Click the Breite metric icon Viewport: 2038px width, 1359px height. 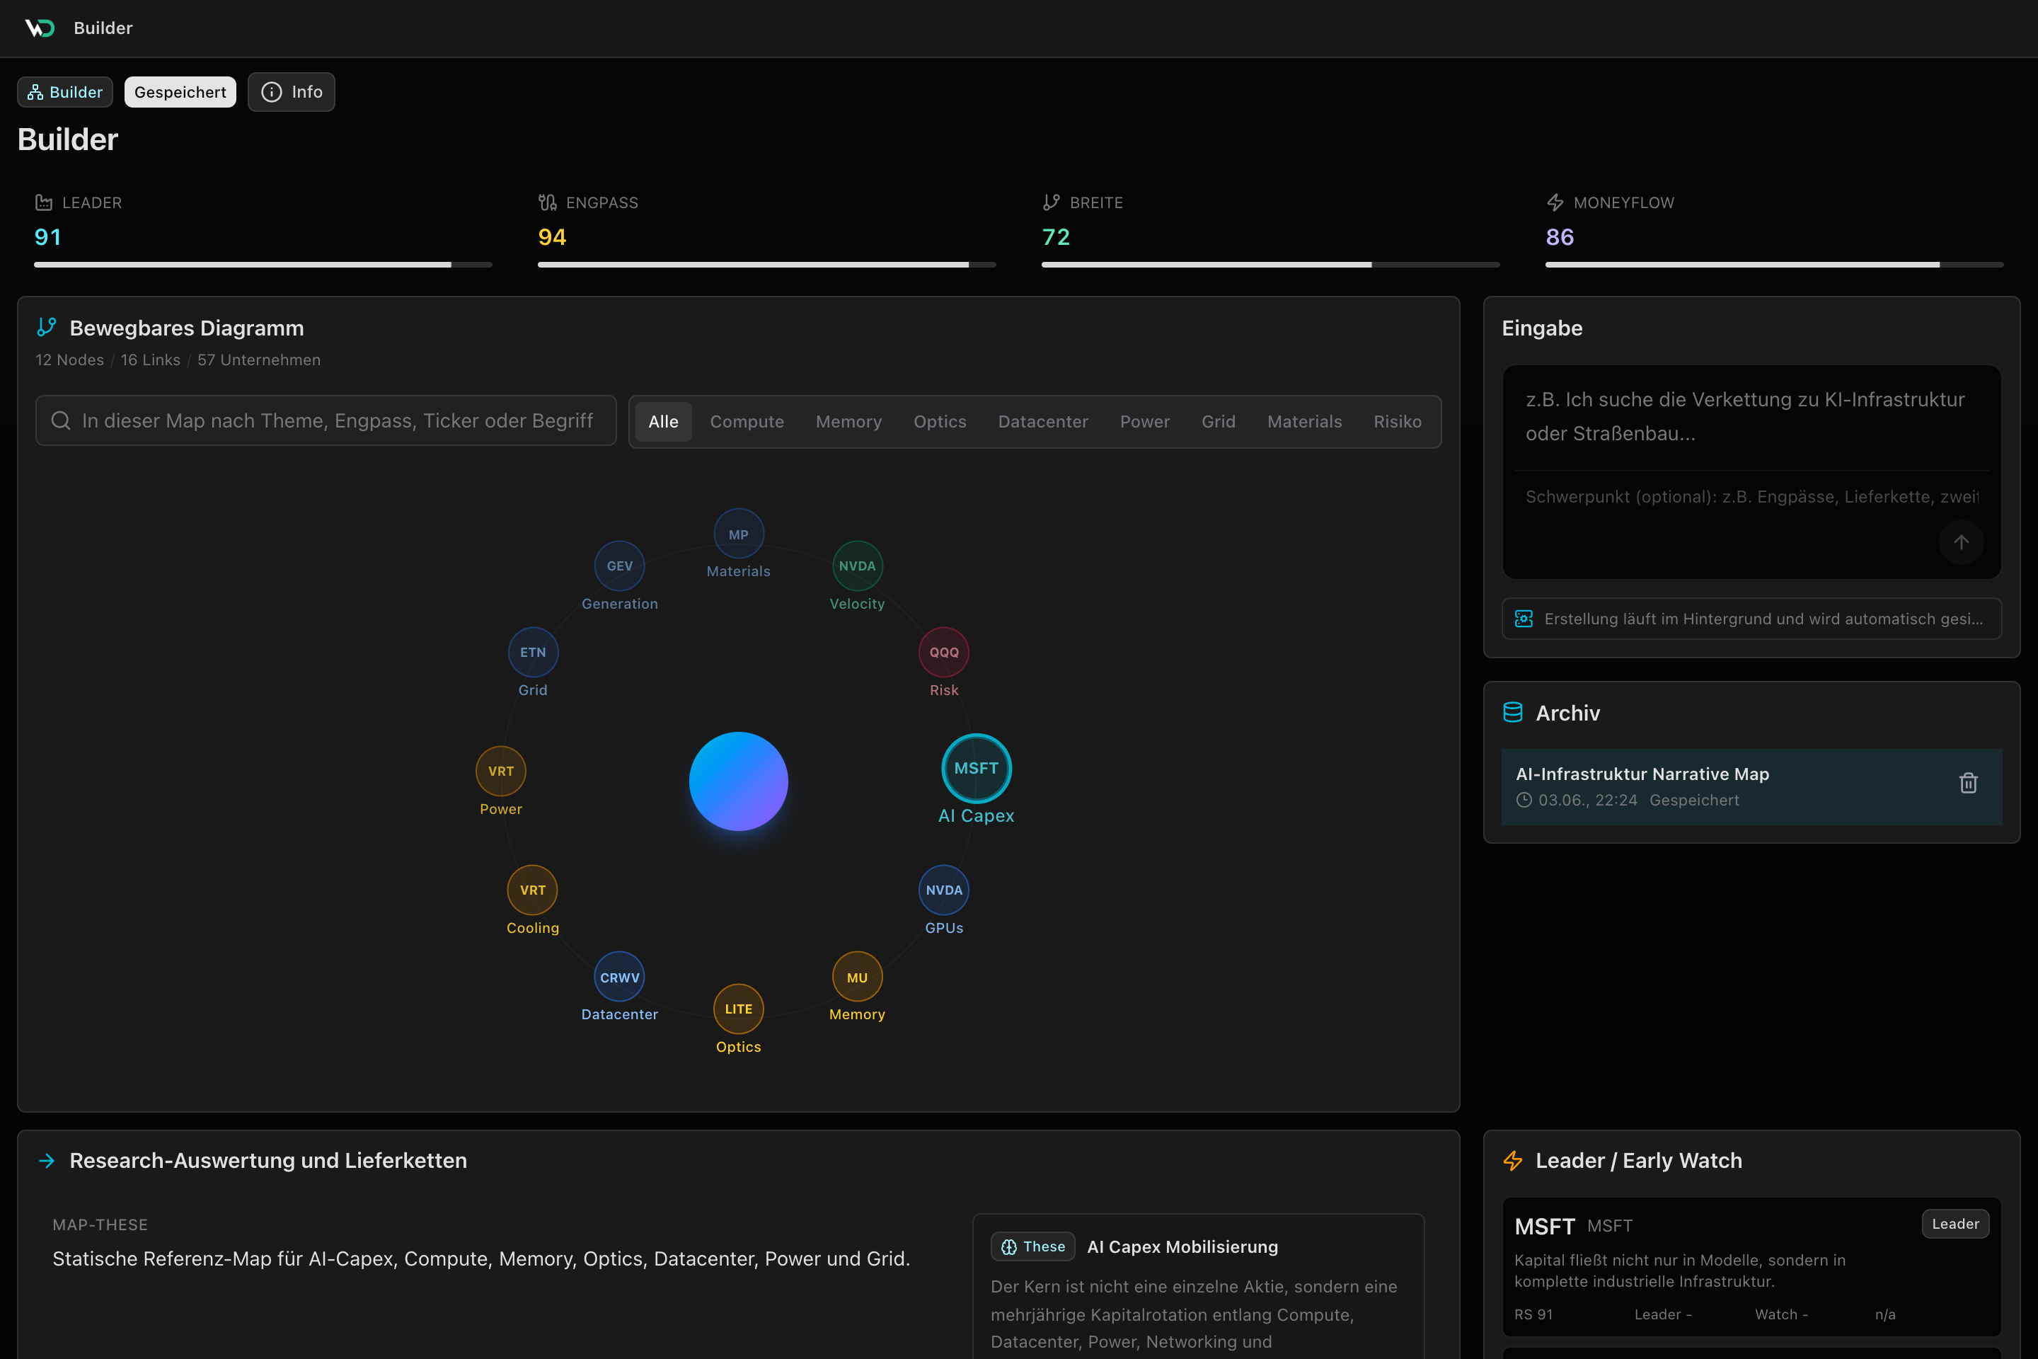(1051, 203)
